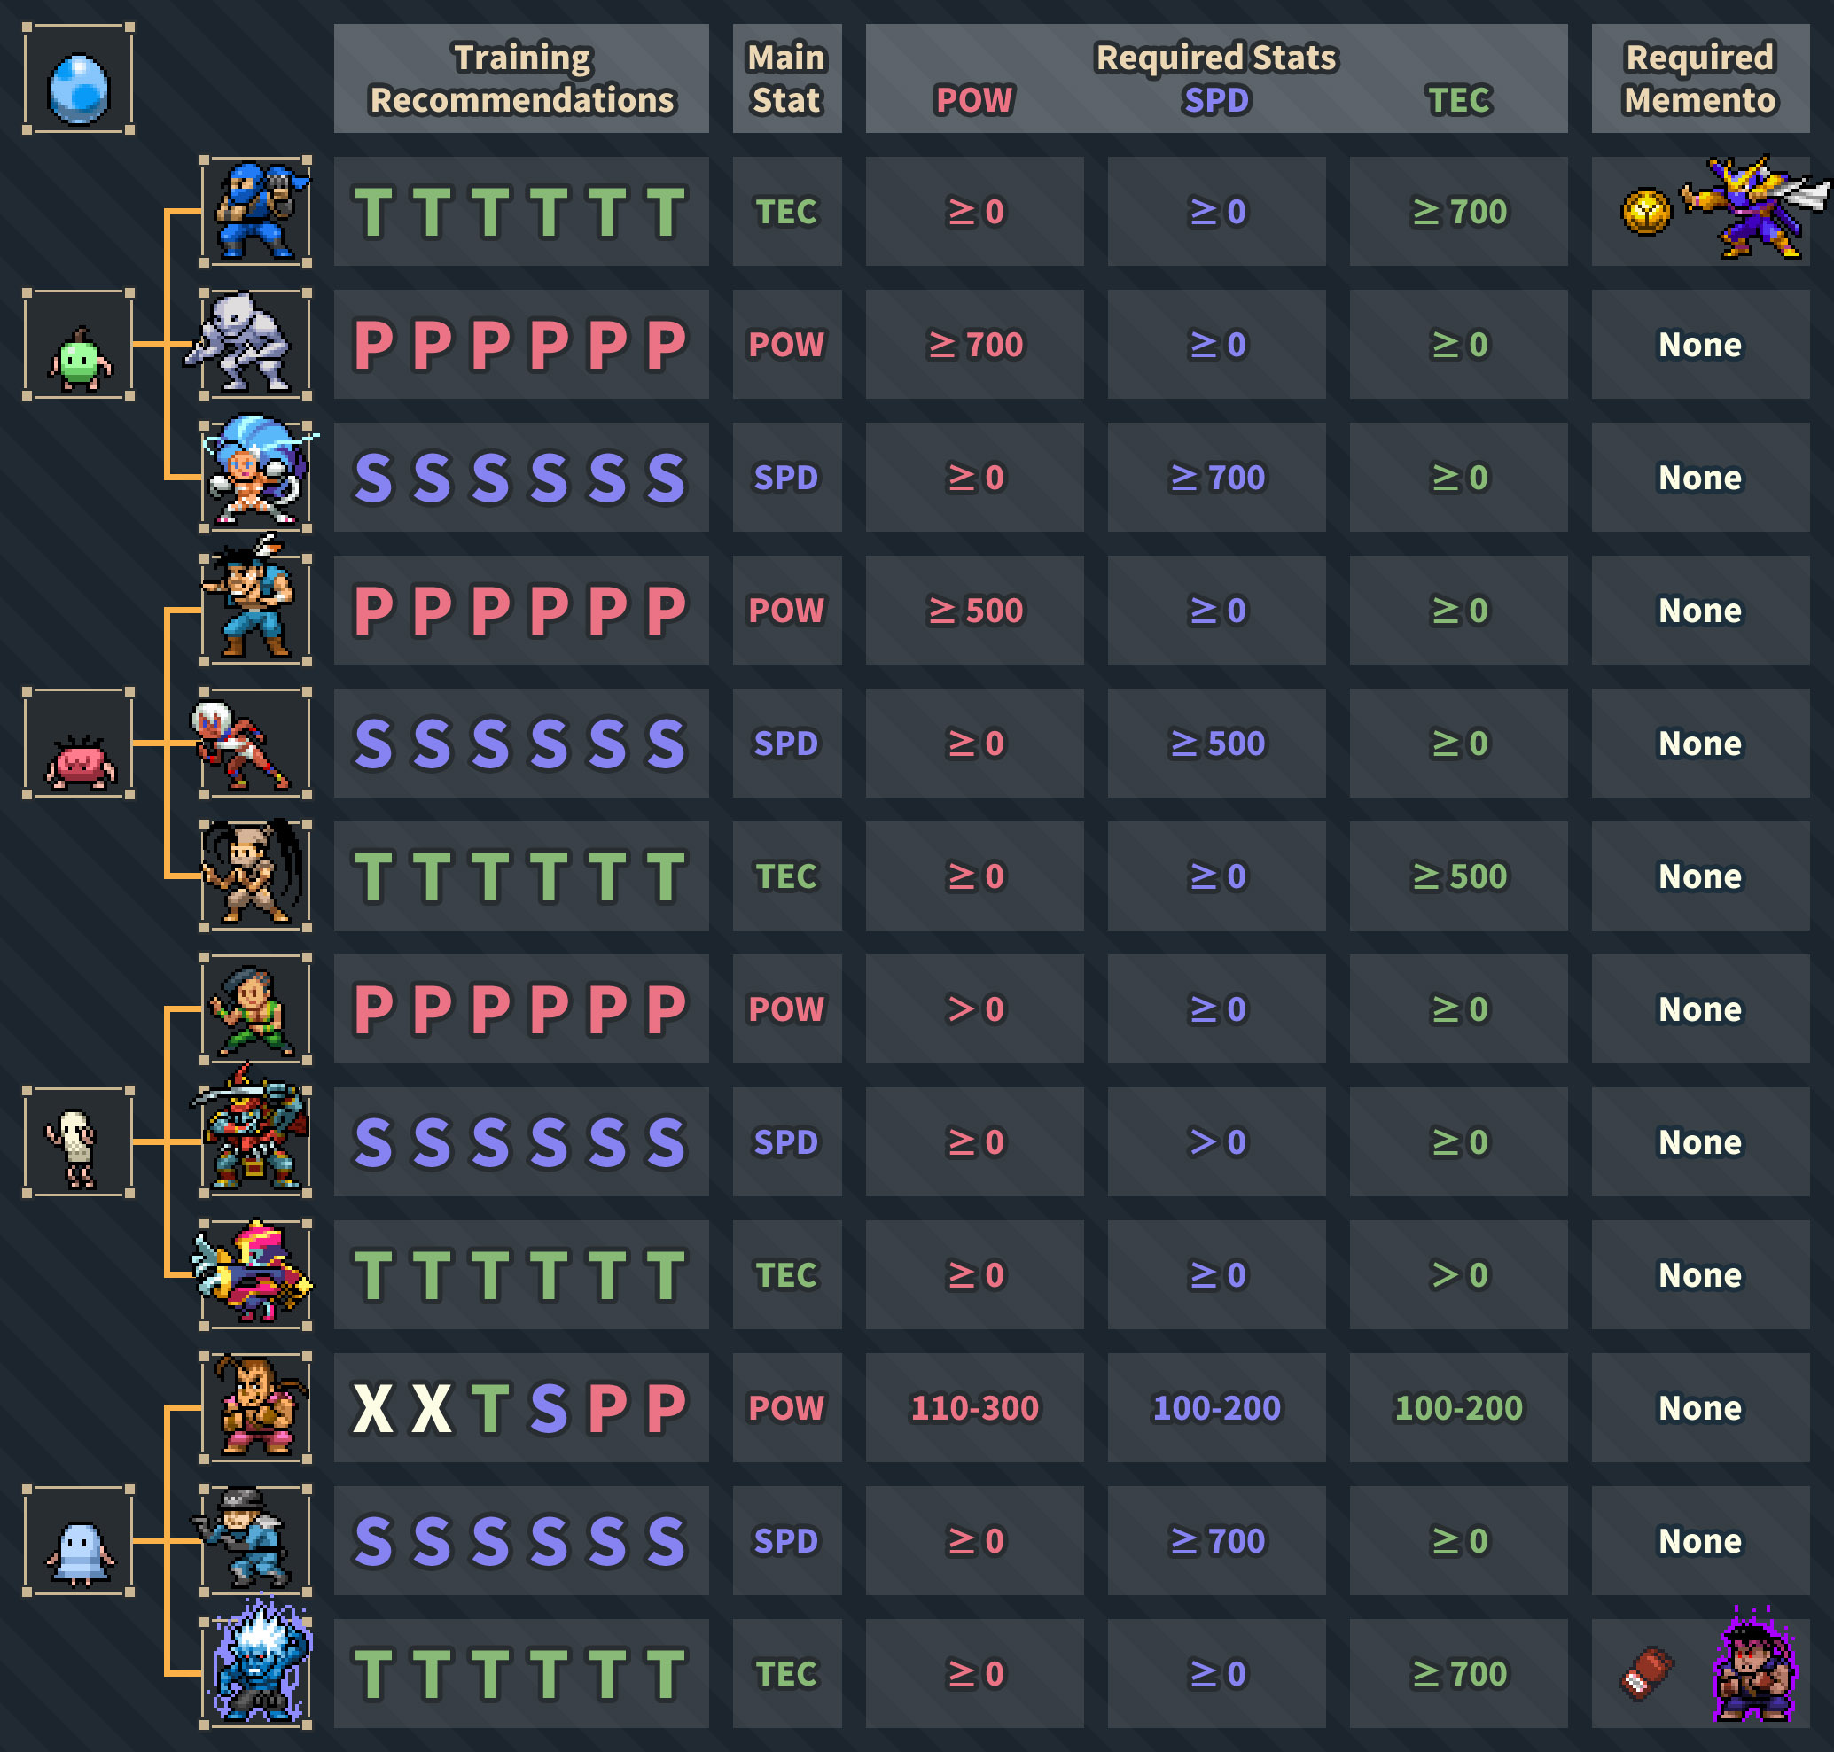Click Main Stat POW for wrestler row
This screenshot has width=1834, height=1752.
786,1408
